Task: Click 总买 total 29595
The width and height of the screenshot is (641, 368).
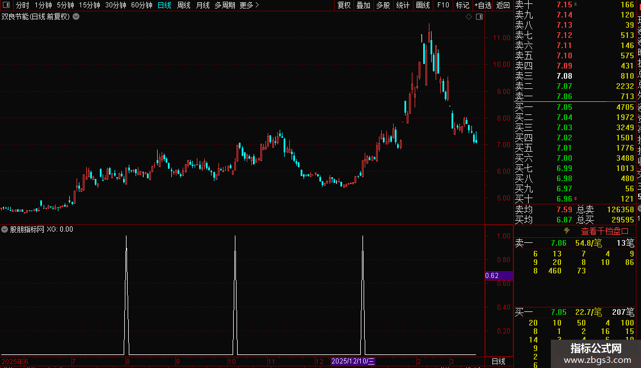Action: (x=623, y=220)
